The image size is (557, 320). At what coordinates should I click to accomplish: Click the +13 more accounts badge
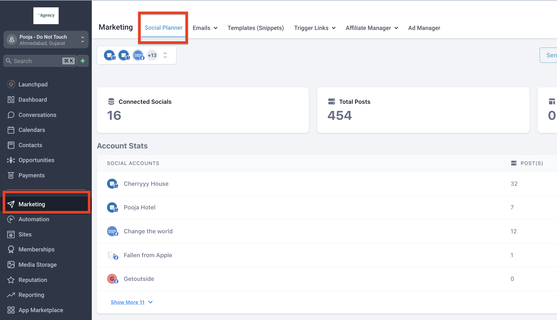(152, 55)
